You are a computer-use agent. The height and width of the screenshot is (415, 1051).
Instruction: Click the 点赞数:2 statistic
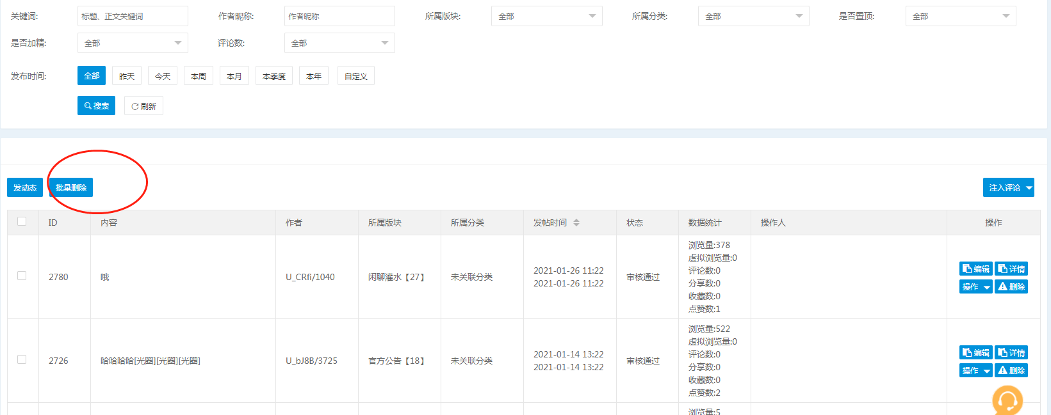pyautogui.click(x=705, y=393)
